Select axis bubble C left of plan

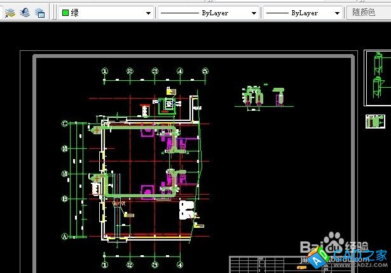(64, 124)
